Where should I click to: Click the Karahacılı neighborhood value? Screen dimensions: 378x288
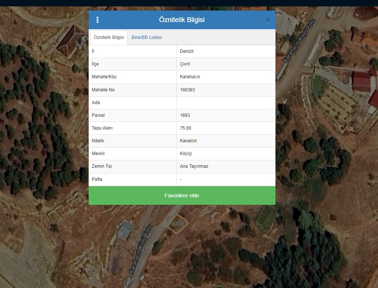coord(190,77)
